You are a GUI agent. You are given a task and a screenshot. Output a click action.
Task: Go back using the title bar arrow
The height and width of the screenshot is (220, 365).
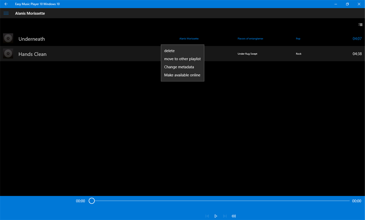tap(6, 4)
